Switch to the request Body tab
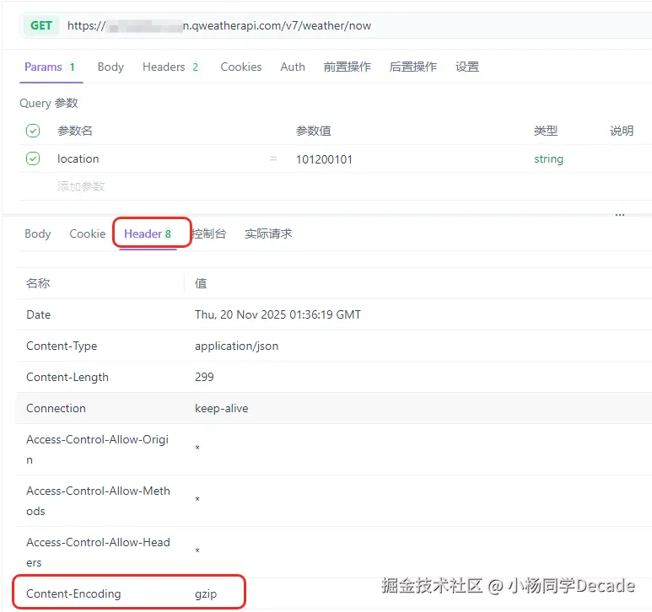Screen dimensions: 652x612 (110, 67)
